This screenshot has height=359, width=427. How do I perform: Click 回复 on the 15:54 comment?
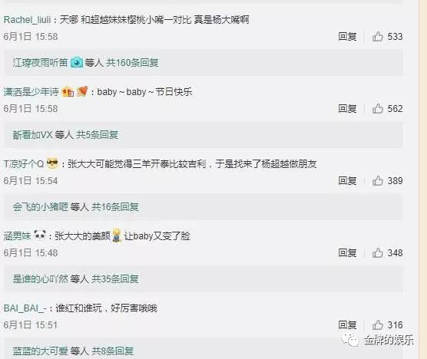point(347,180)
